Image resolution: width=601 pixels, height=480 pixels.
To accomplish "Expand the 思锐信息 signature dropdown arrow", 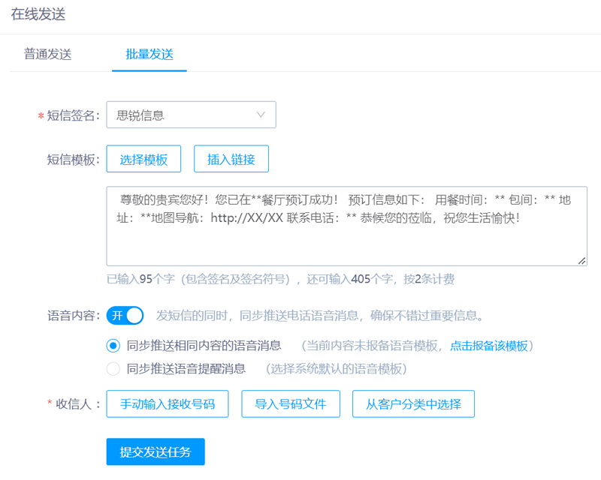I will coord(261,115).
